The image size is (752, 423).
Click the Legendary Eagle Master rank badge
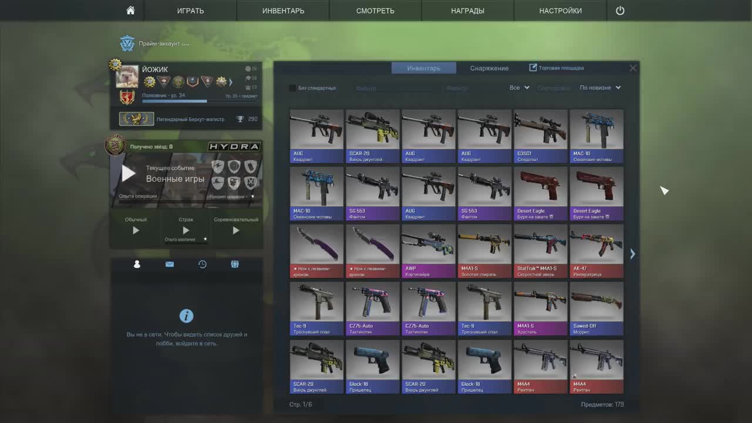136,119
